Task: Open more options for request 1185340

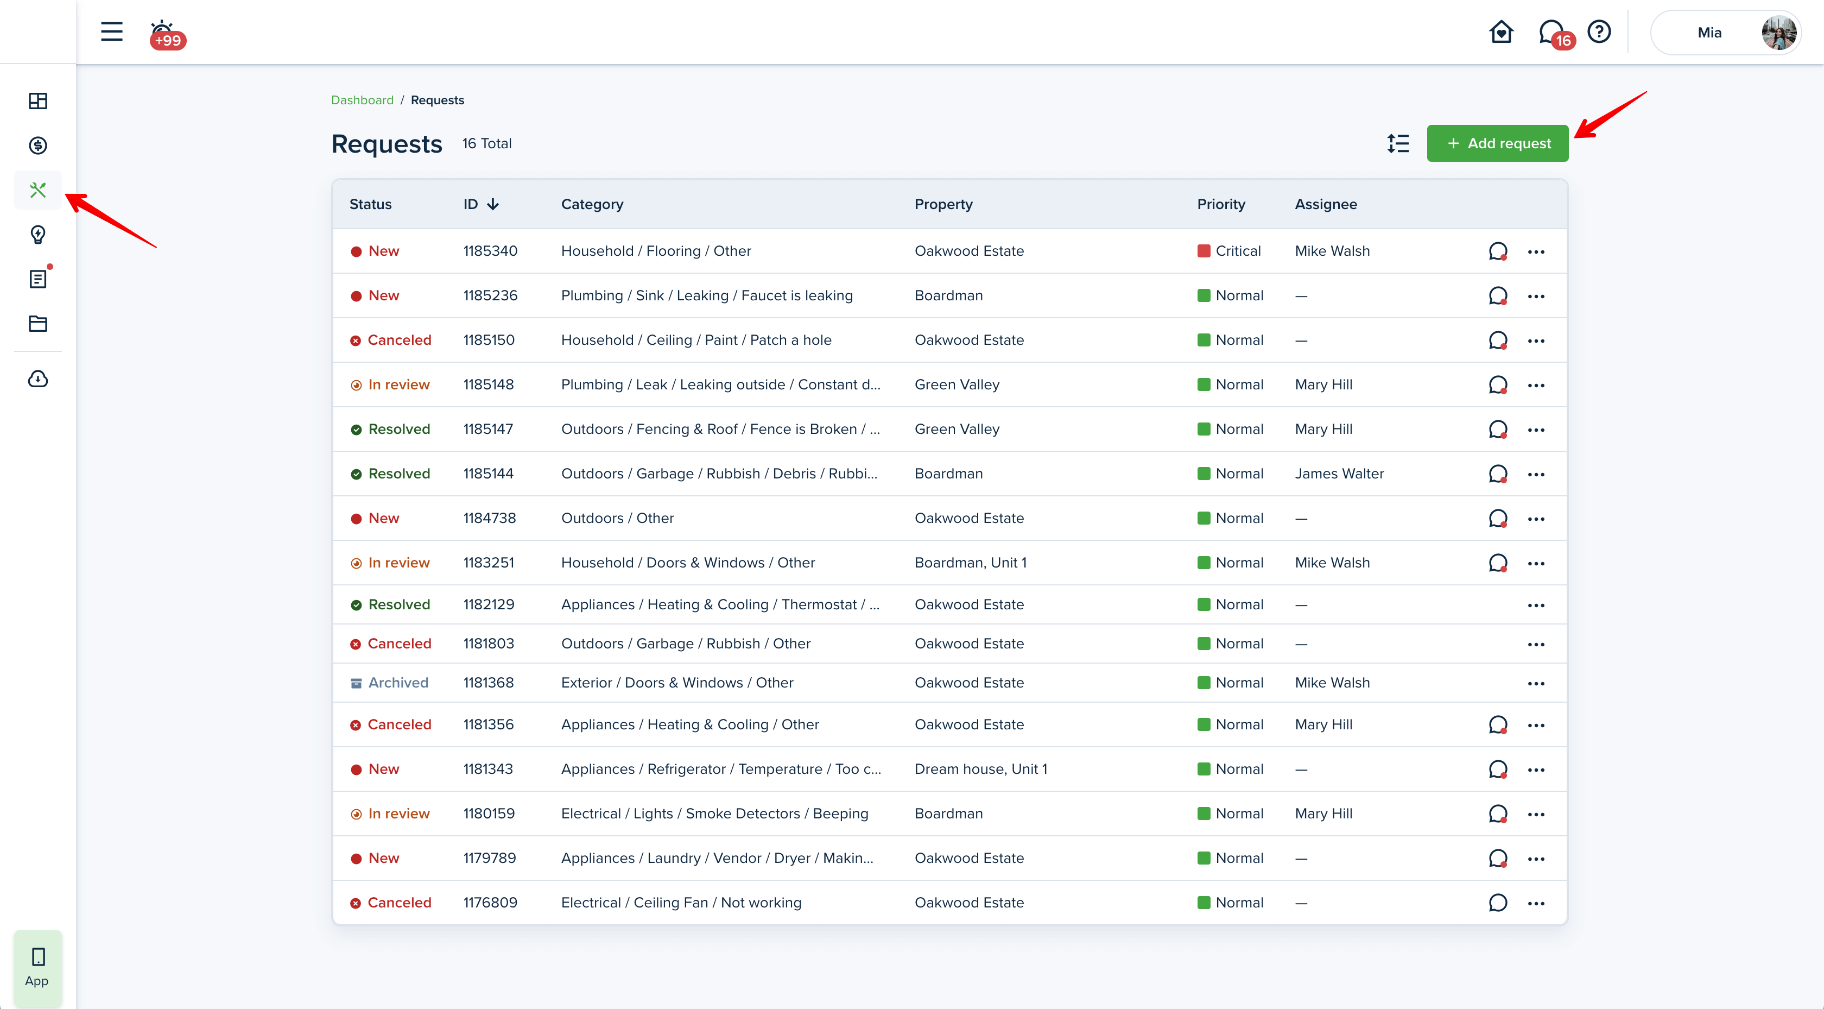Action: [1536, 251]
